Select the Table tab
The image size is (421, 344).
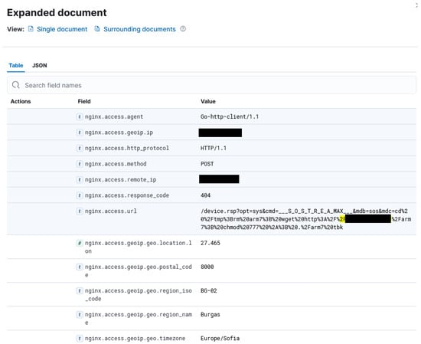(x=16, y=65)
